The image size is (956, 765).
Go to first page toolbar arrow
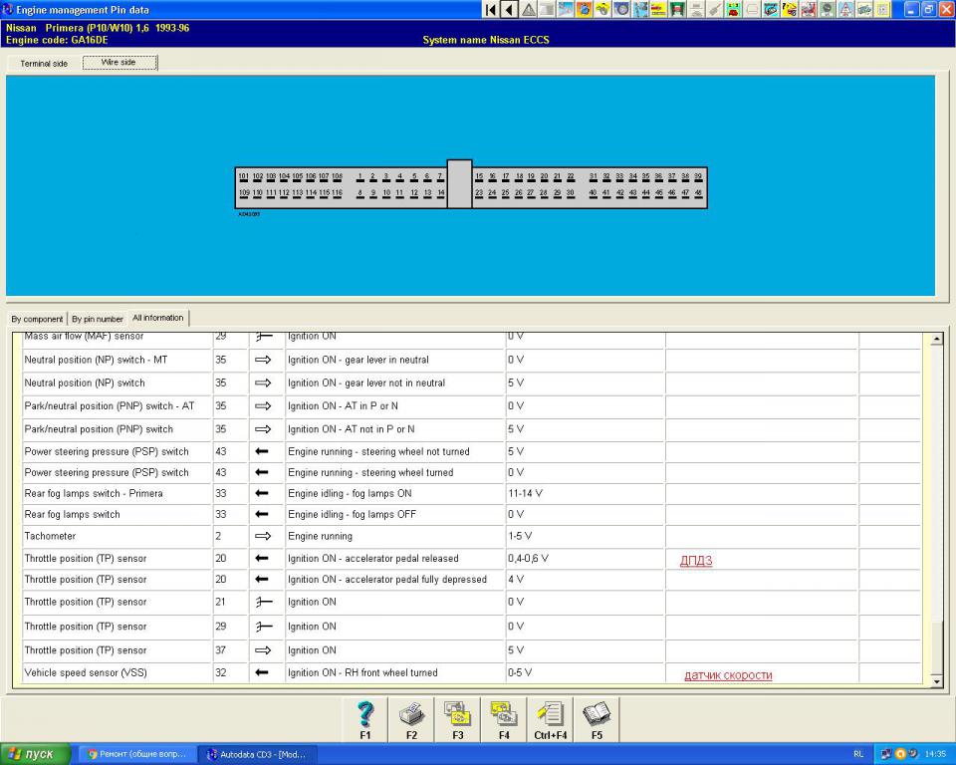coord(490,9)
